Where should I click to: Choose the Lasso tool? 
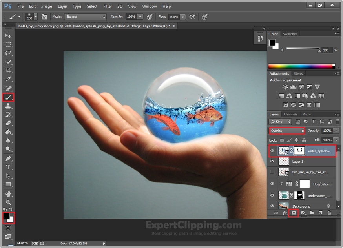[x=8, y=53]
